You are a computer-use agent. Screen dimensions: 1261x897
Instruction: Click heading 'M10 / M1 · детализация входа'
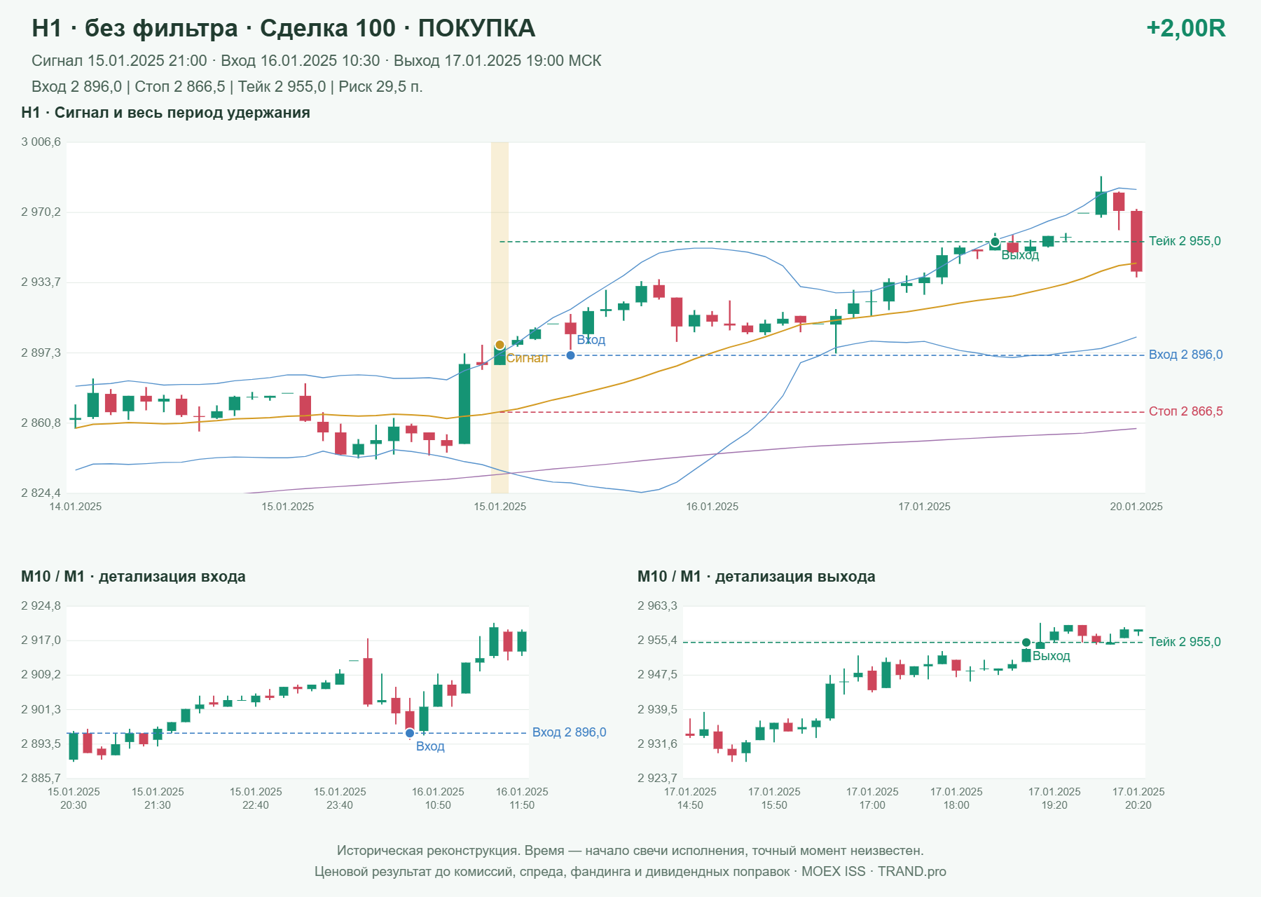[133, 577]
